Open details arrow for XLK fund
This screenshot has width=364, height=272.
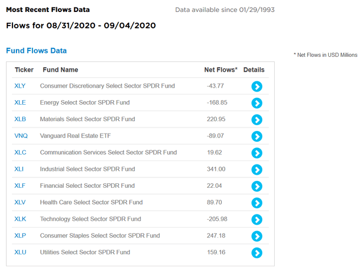(257, 220)
